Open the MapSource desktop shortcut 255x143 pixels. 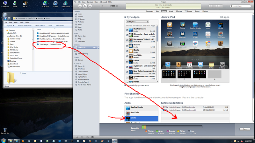66,4
